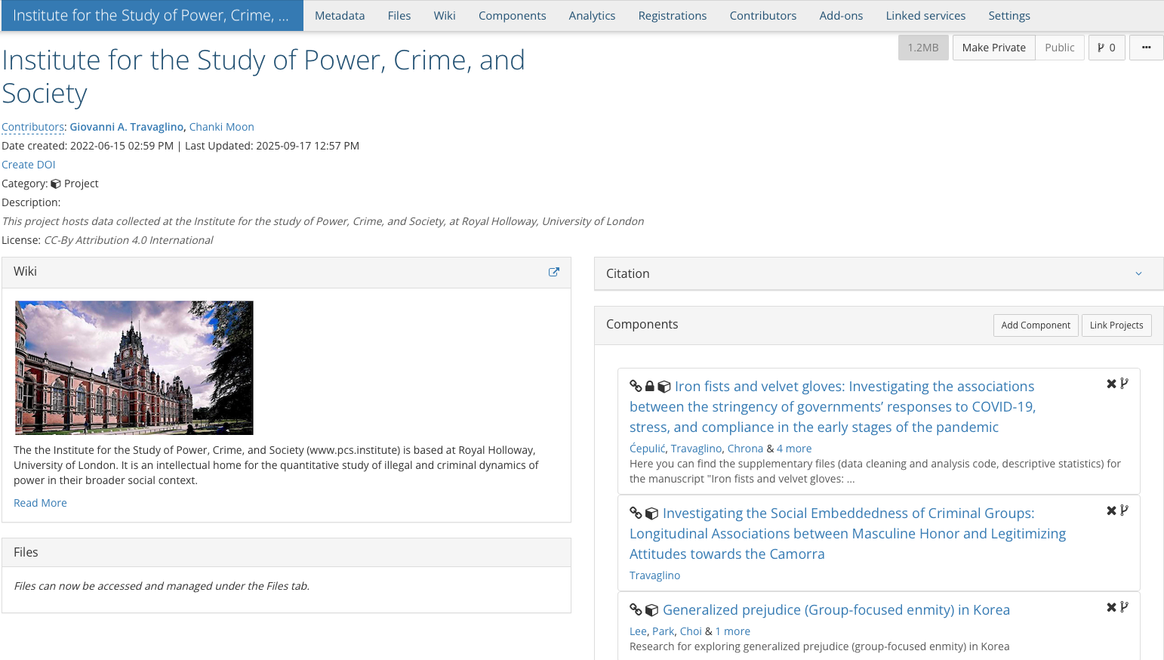Select the Public visibility option
1164x660 pixels.
[x=1059, y=48]
